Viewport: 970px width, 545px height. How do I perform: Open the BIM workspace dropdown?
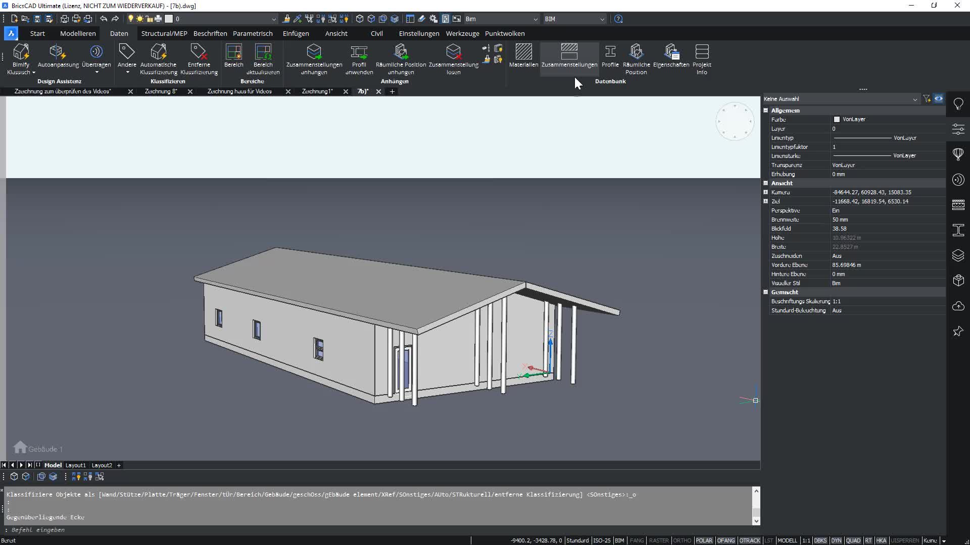tap(574, 19)
